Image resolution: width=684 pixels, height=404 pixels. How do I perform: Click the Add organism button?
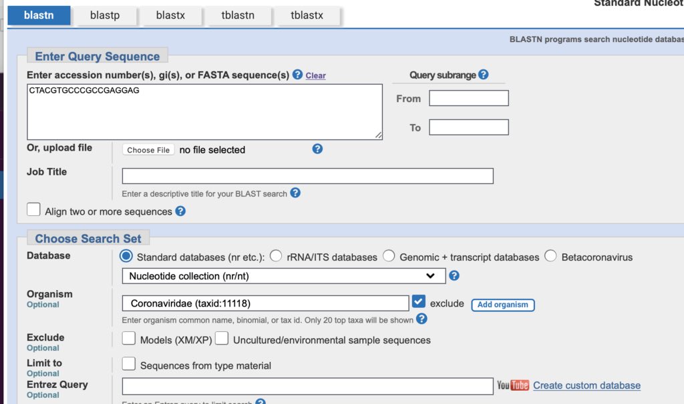[502, 305]
